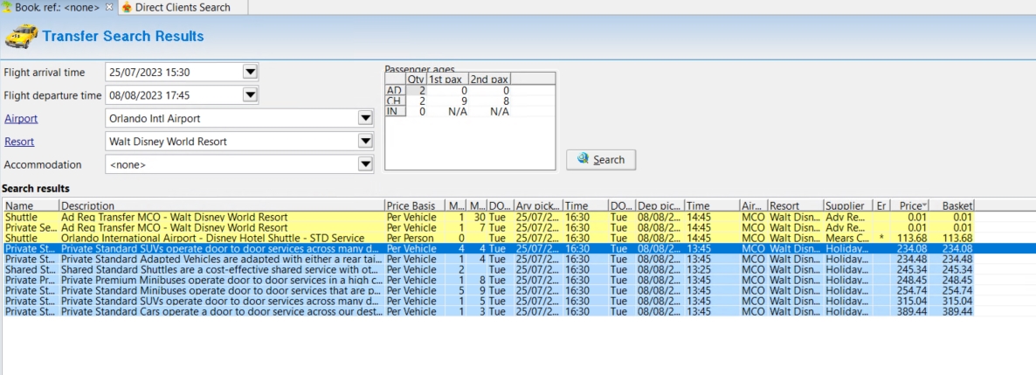This screenshot has width=1036, height=375.
Task: Select the Private Premium Minibuses row
Action: point(487,280)
